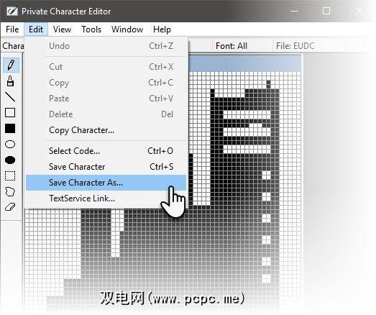Screen dimensions: 376x315
Task: Pick the Filled Rectangle tool
Action: pos(10,128)
